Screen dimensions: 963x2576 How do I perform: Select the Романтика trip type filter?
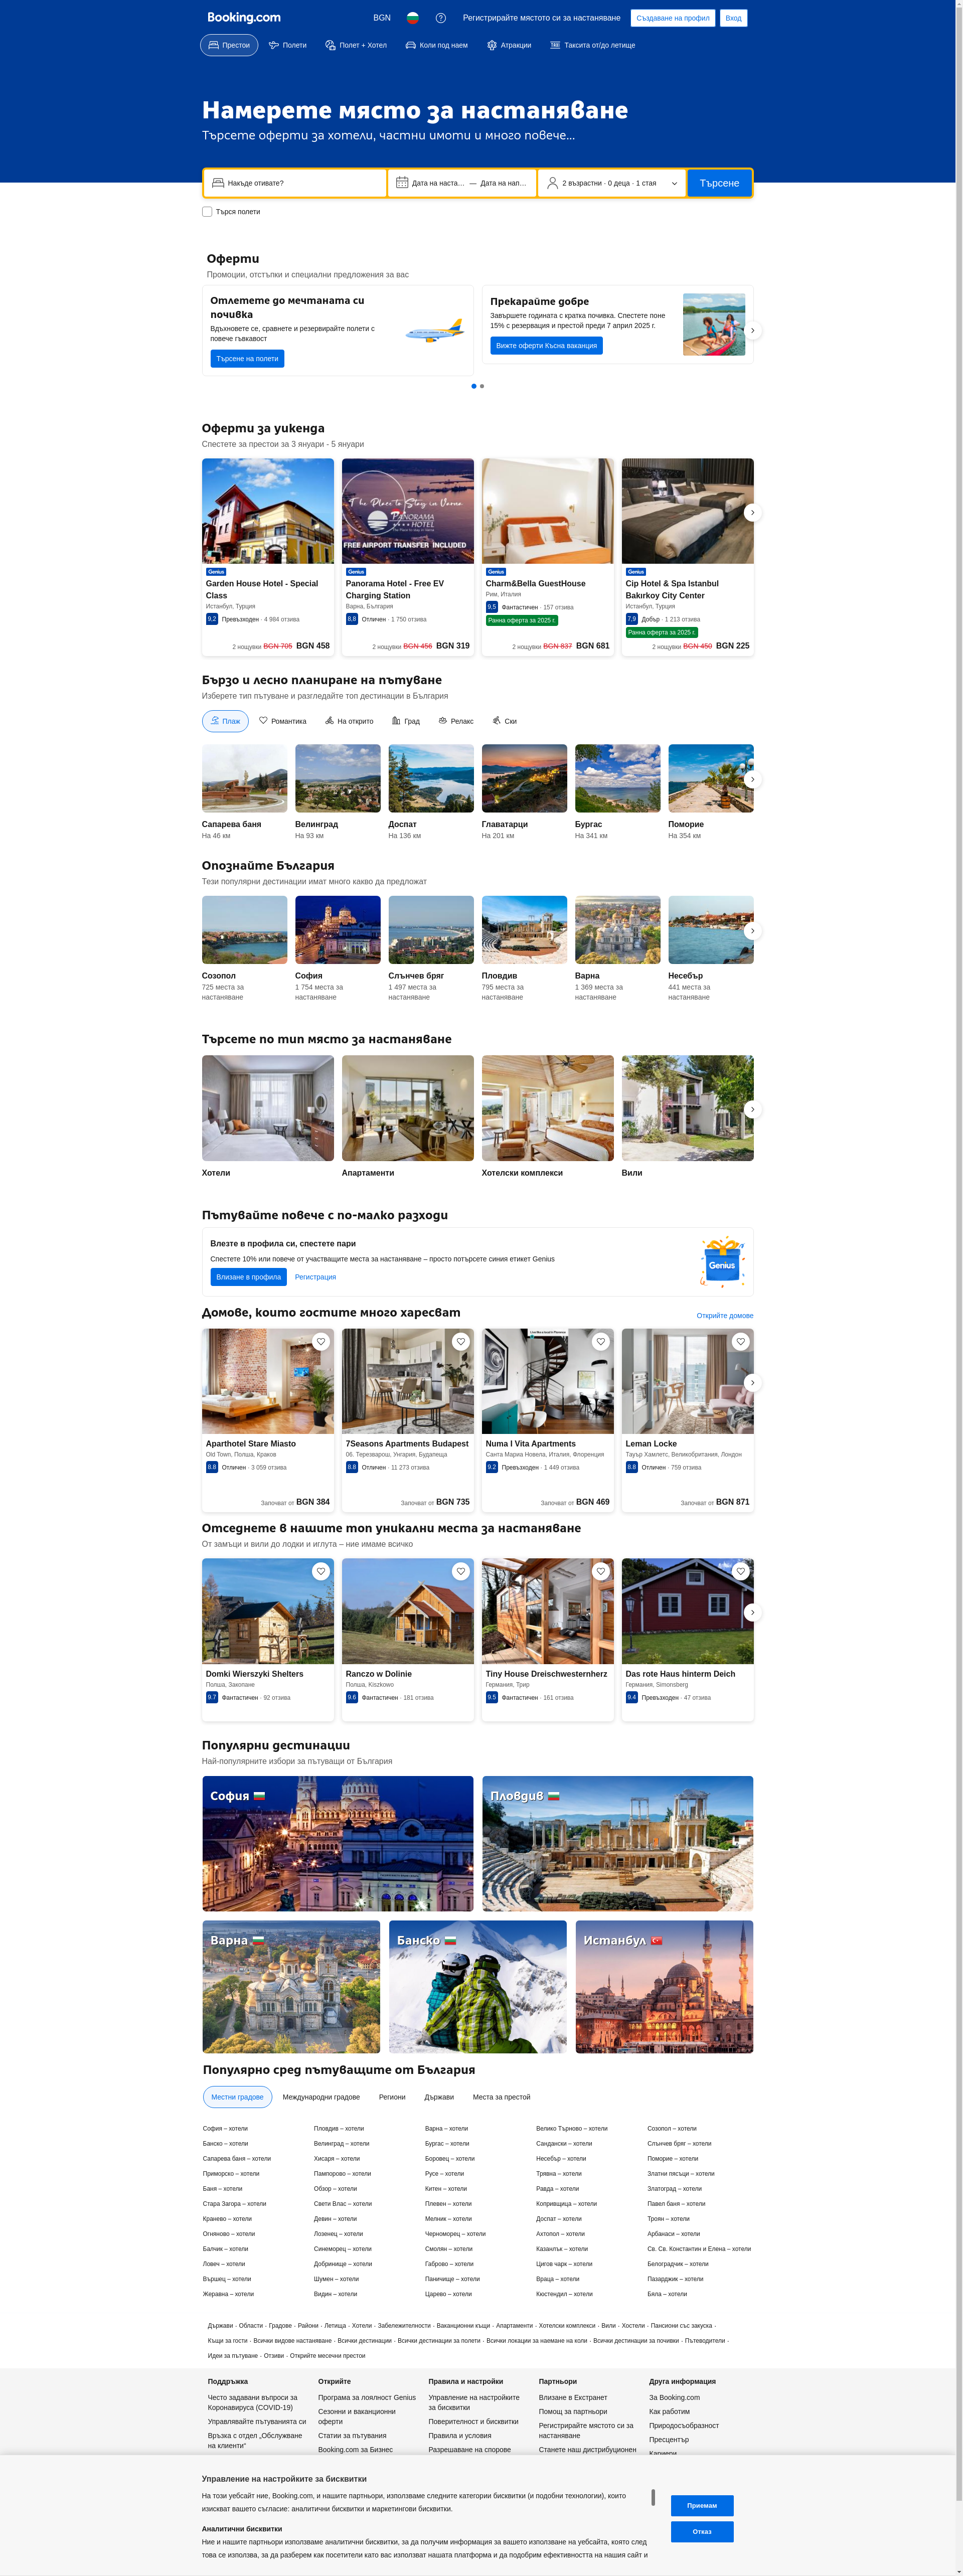(x=283, y=721)
